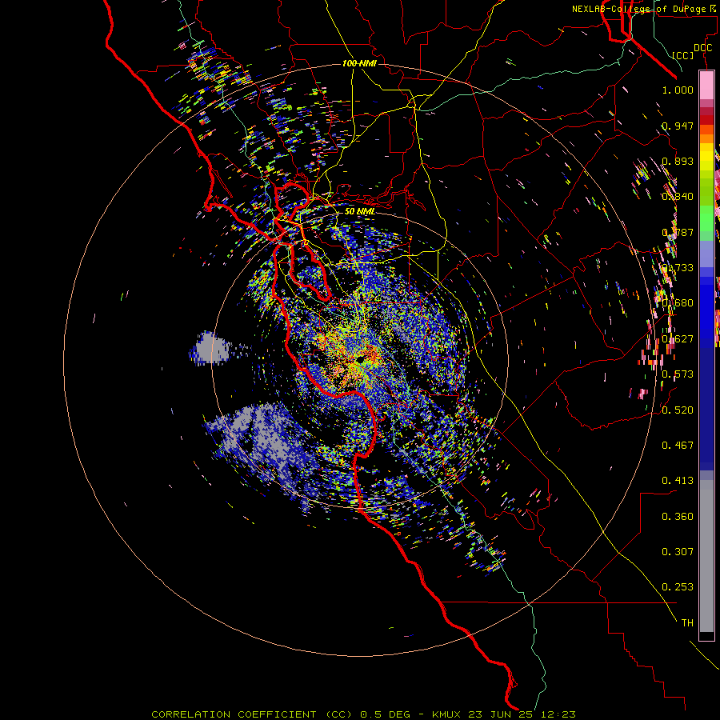The image size is (720, 720).
Task: Click the 0.307 scale value
Action: [678, 551]
